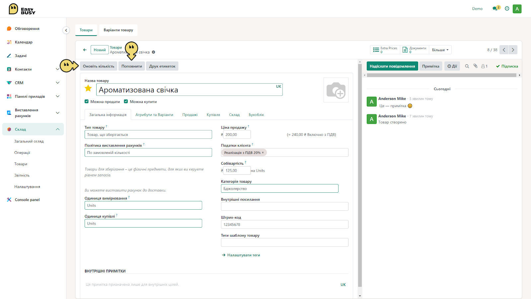
Task: Click the Дії activities button
Action: coord(452,66)
